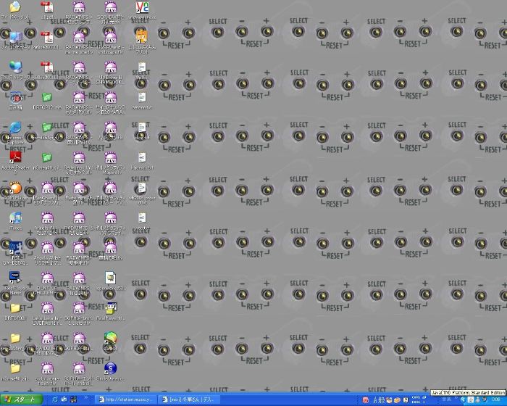Open the エレコムらくちんプリント shortcut

coord(142,36)
